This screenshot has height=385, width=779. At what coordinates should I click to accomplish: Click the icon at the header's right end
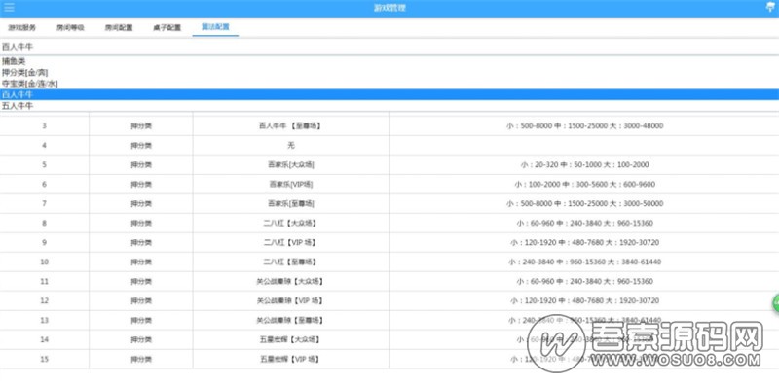click(771, 8)
